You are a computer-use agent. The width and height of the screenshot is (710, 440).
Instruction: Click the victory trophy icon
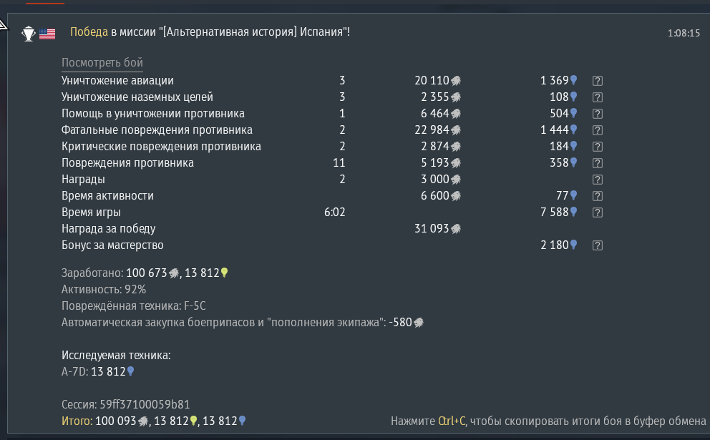click(x=29, y=33)
